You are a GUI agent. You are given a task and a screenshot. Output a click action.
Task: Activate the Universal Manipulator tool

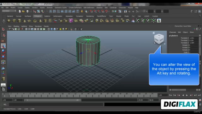click(x=3, y=62)
